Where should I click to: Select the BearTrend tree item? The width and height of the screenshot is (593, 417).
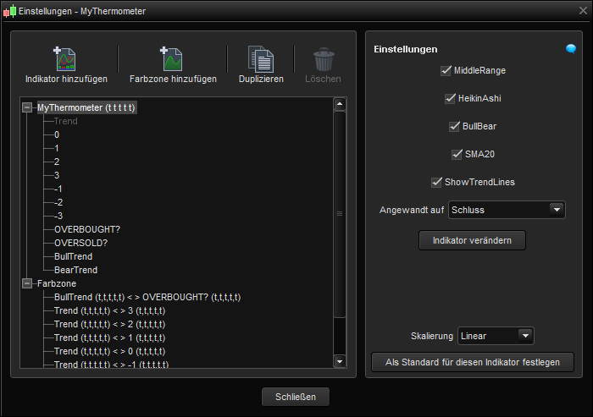pyautogui.click(x=76, y=270)
